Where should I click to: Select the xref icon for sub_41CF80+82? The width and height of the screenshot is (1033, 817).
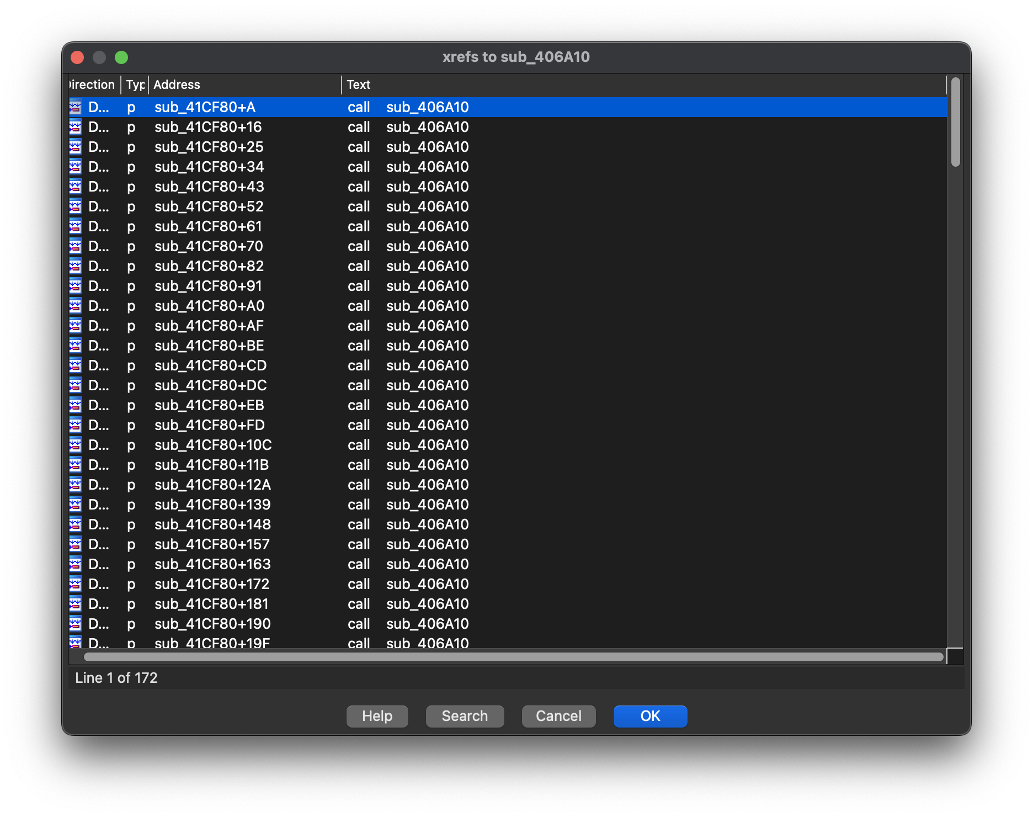point(76,266)
